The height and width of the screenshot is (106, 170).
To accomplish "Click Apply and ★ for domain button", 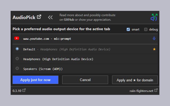I will (x=135, y=80).
